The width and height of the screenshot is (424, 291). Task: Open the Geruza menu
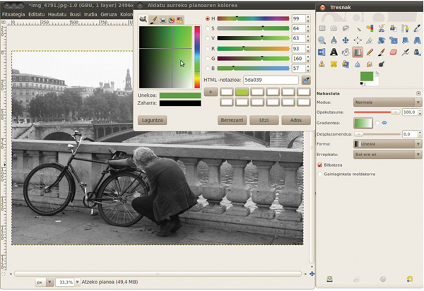(108, 14)
